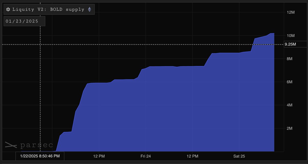Open chart settings gear icon
The height and width of the screenshot is (164, 308).
pos(8,9)
